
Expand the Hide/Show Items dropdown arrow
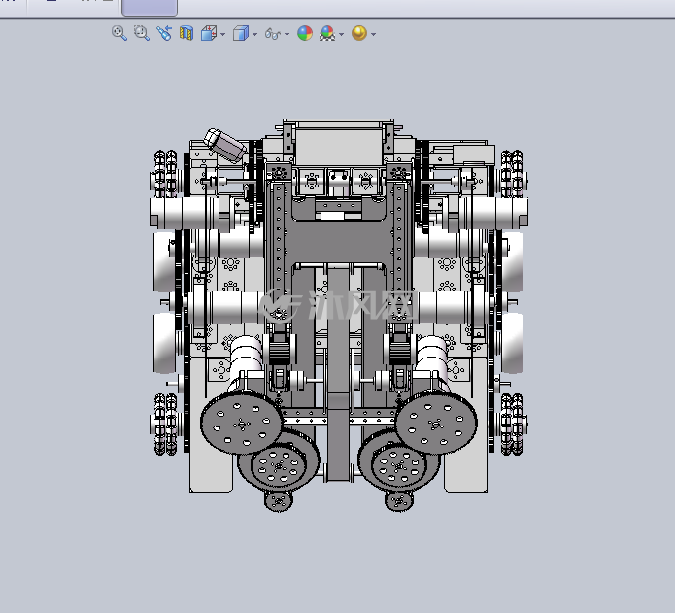(x=287, y=34)
